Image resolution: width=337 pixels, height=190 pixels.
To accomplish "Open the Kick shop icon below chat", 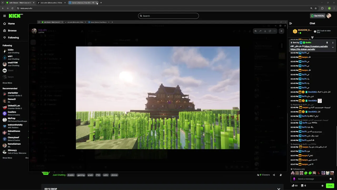I will point(302,186).
